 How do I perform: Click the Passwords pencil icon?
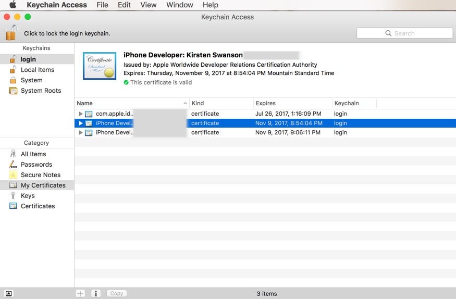click(x=13, y=165)
